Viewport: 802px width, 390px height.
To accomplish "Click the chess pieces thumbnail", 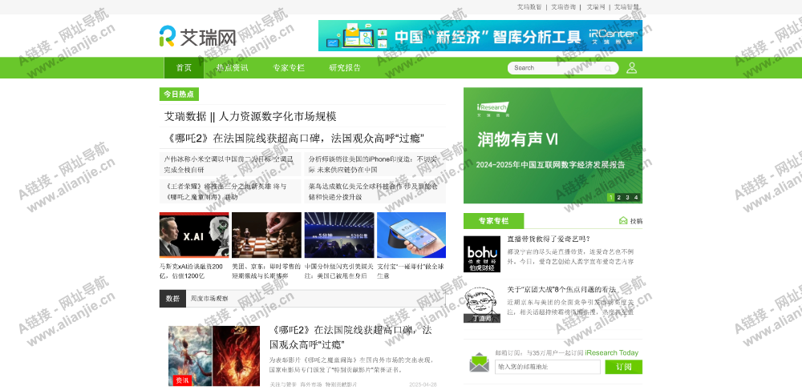I will (x=266, y=235).
